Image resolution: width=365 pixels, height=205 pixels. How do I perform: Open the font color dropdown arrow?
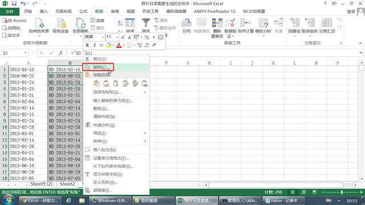point(124,45)
